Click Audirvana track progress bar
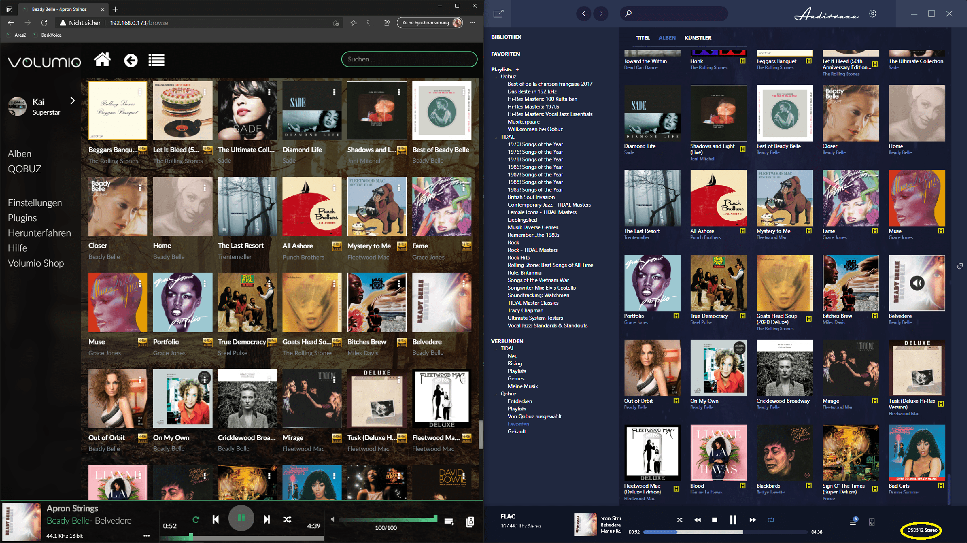The height and width of the screenshot is (543, 967). pyautogui.click(x=726, y=532)
